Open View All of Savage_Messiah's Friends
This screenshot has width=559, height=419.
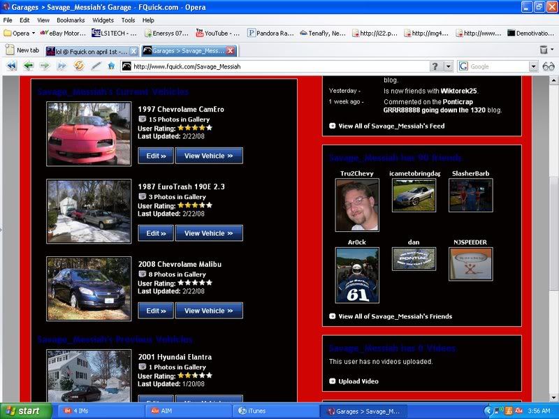(x=395, y=316)
